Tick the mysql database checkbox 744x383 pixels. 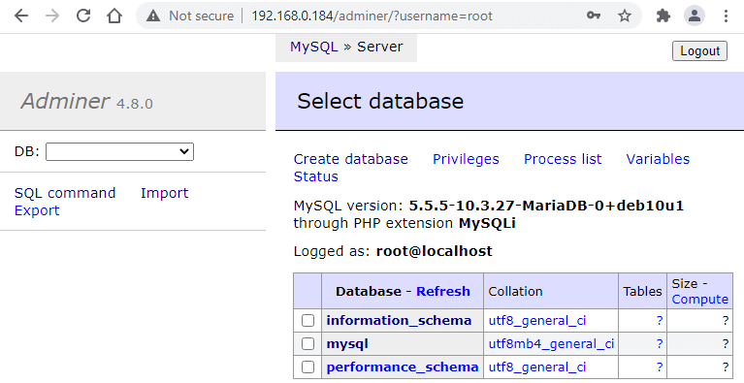coord(307,343)
